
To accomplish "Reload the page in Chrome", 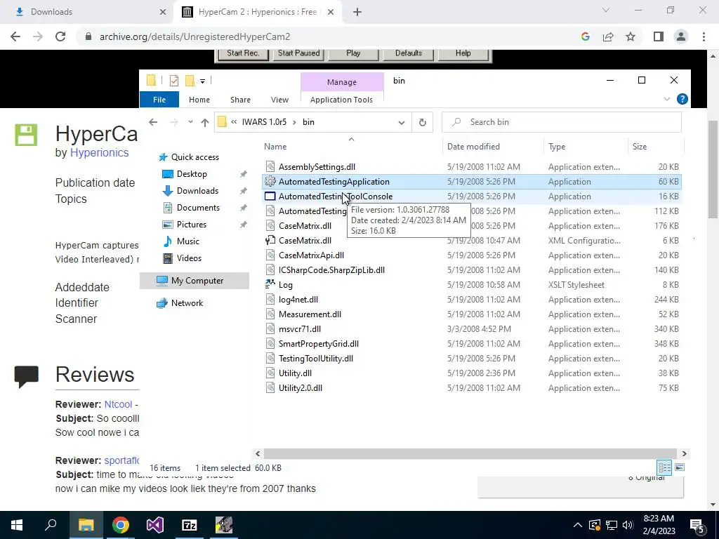I will [60, 36].
